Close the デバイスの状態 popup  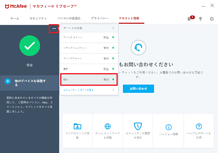pyautogui.click(x=113, y=28)
